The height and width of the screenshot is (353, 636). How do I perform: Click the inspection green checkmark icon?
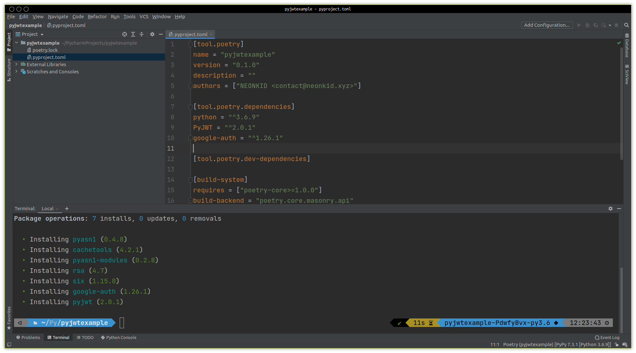pyautogui.click(x=619, y=43)
